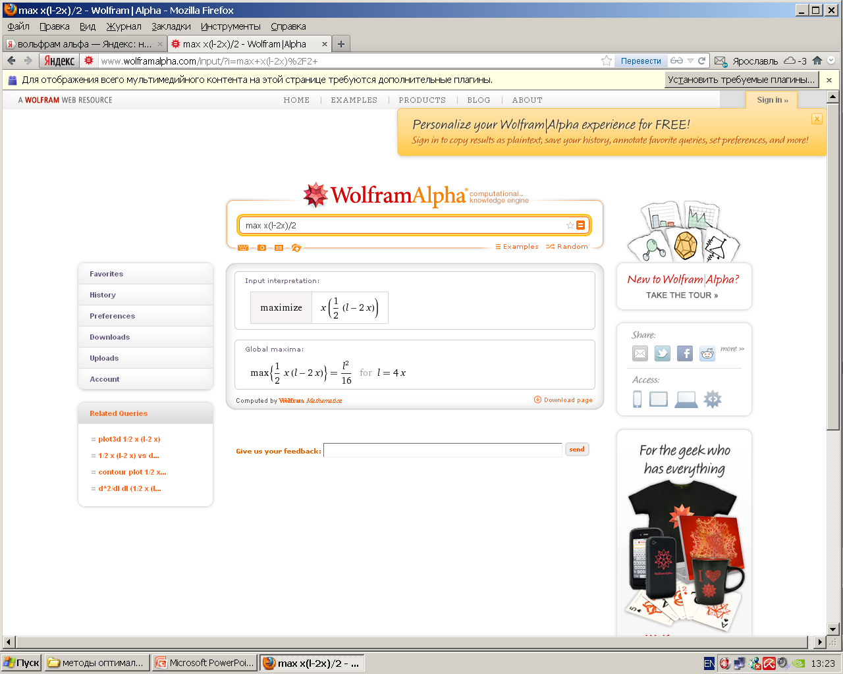
Task: Click the browser Back arrow
Action: tap(11, 61)
